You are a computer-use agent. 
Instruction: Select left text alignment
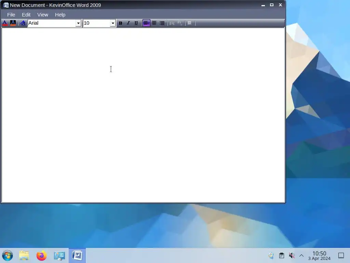146,23
